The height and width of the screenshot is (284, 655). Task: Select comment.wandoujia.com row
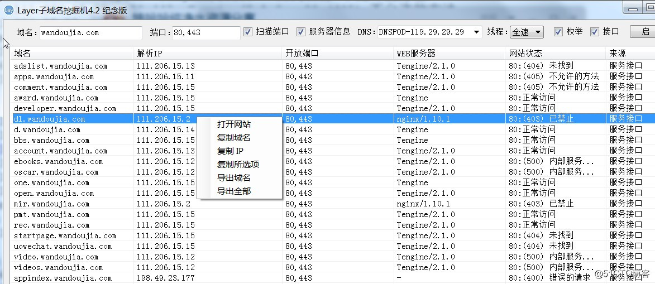tap(333, 87)
